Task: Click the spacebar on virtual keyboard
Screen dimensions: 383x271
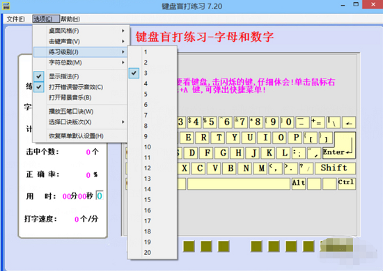Action: coord(239,183)
